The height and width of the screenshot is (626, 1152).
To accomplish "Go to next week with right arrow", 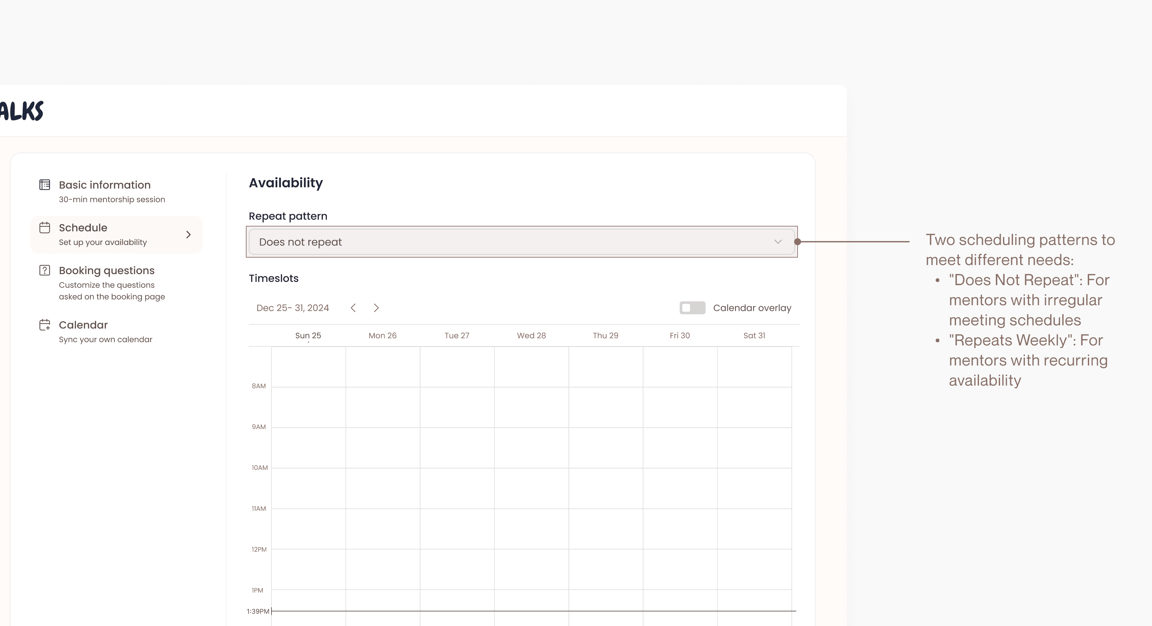I will [376, 307].
